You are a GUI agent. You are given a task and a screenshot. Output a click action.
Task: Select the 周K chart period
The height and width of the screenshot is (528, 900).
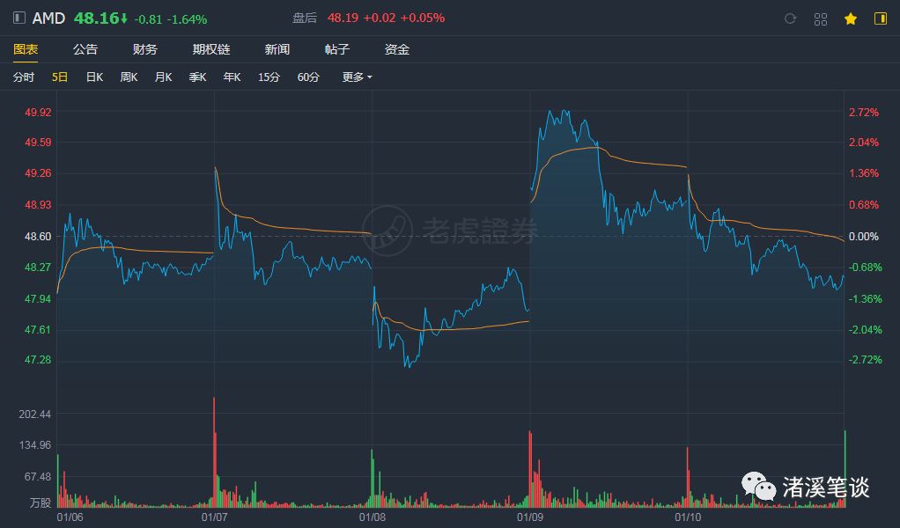129,77
